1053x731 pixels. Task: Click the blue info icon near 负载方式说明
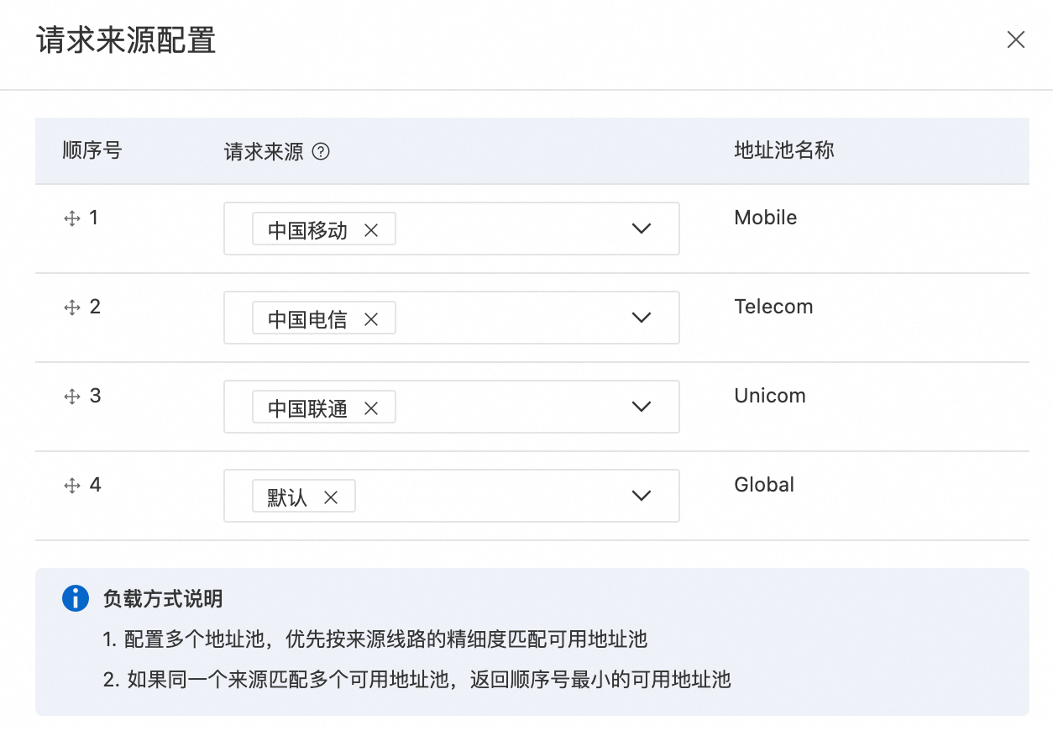pyautogui.click(x=76, y=598)
